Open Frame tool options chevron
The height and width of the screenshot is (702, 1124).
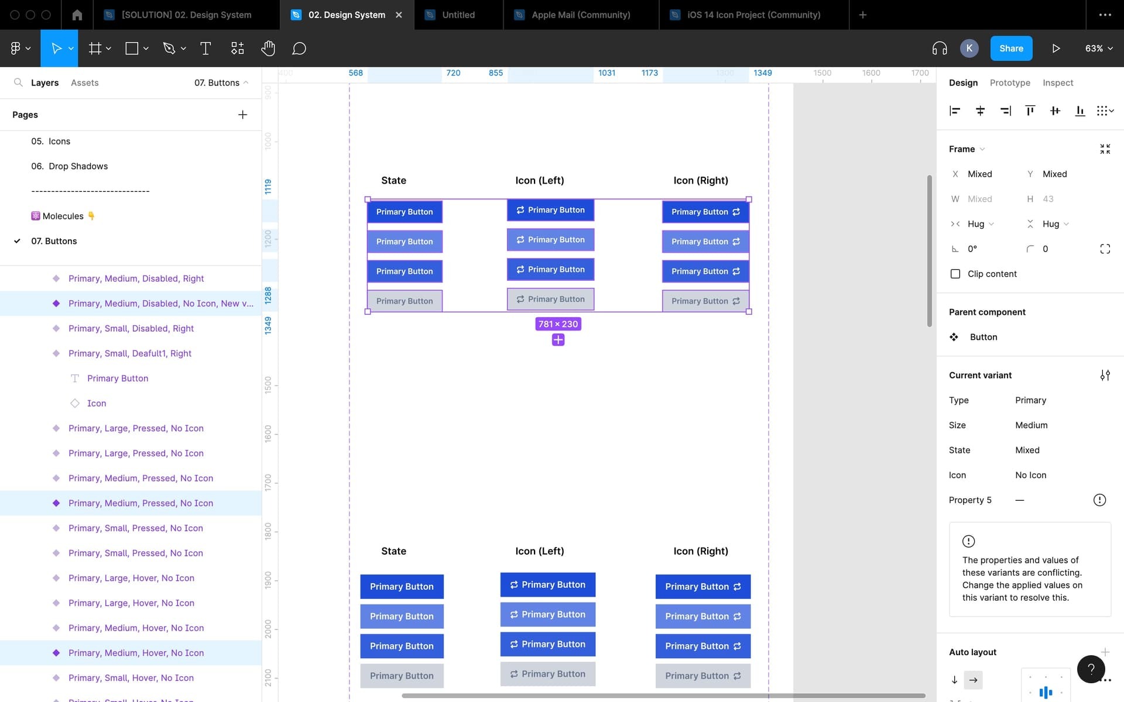[x=108, y=49]
